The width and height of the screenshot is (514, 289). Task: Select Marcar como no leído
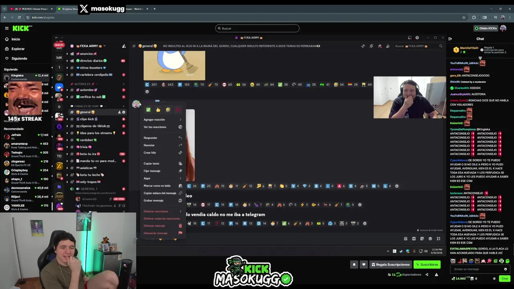[x=163, y=186]
